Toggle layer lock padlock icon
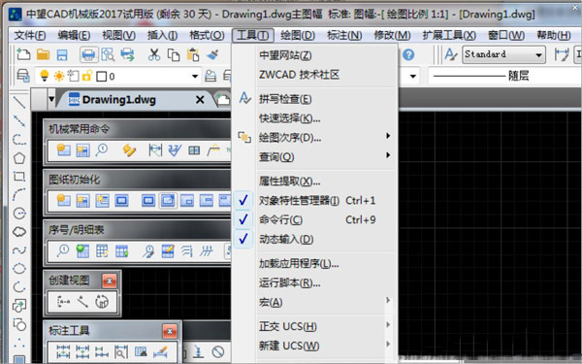 87,76
